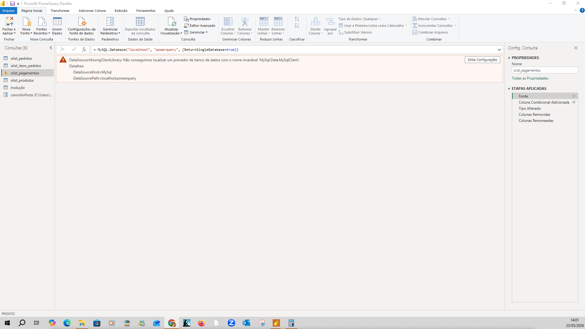Select the olist_produtos query

click(27, 80)
